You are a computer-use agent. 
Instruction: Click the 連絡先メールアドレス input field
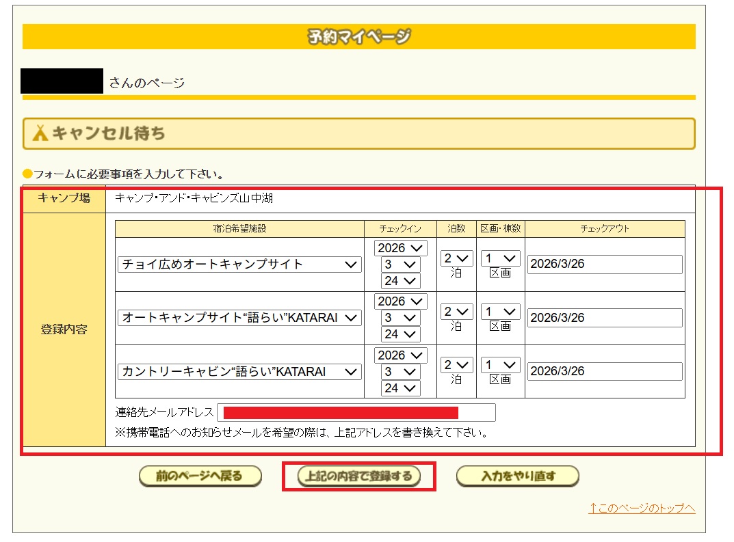356,413
